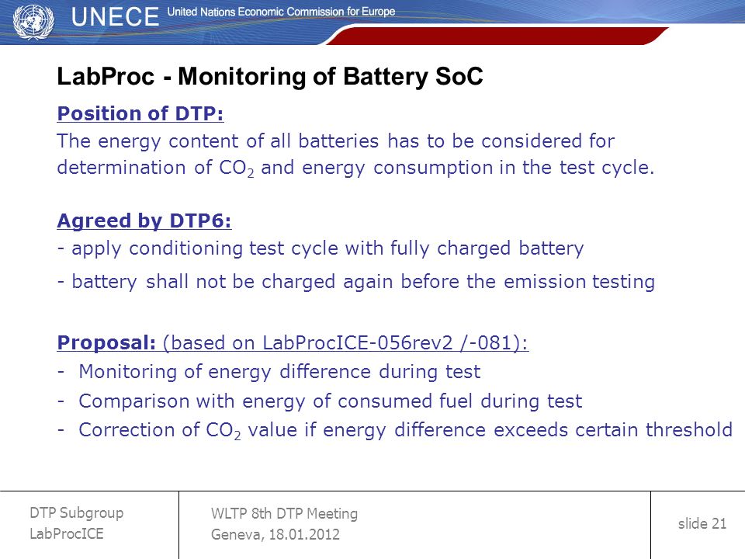Viewport: 745px width, 559px height.
Task: Click the LabProcICE-056rev2 /-081 reference
Action: click(x=345, y=342)
